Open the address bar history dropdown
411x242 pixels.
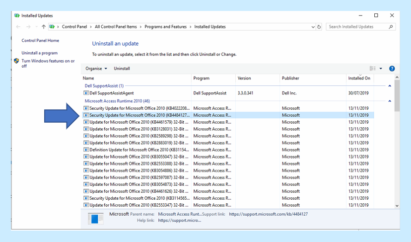(x=313, y=27)
